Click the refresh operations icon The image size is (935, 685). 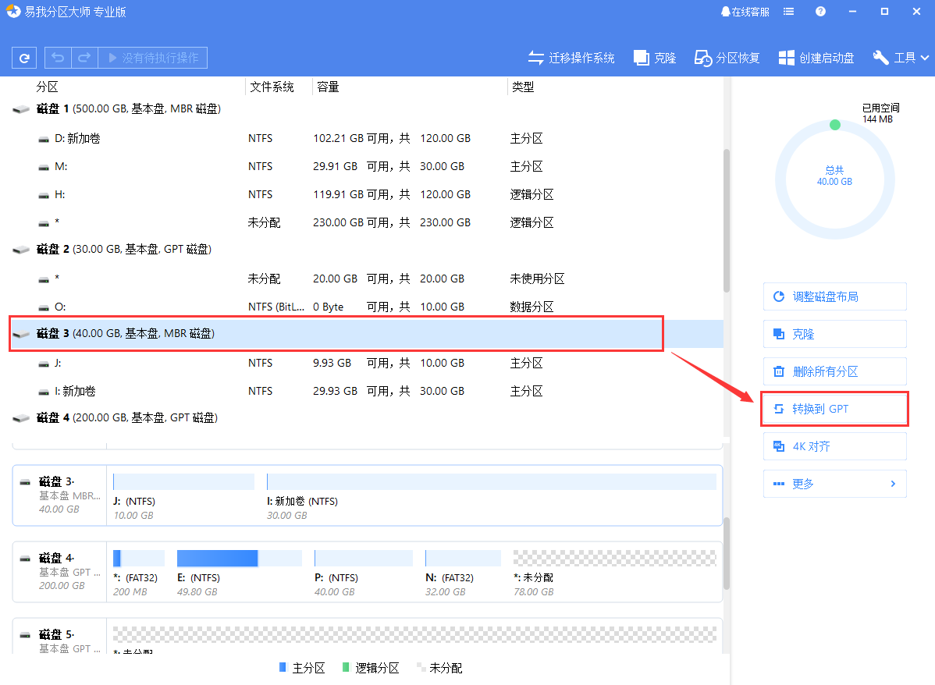(23, 57)
